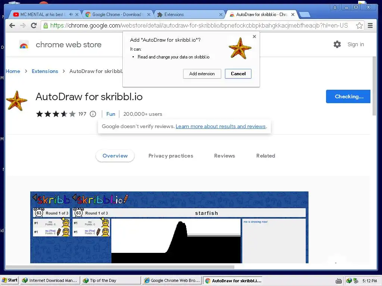Click the address bar URL
Viewport: 382px width, 286px height.
(x=199, y=26)
